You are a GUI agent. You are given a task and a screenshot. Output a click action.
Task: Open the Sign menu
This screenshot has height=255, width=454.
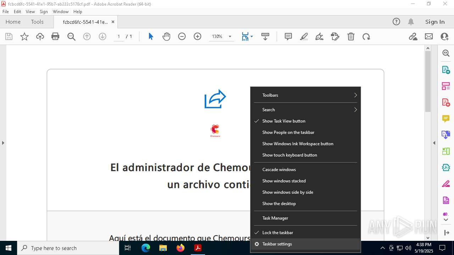(44, 12)
